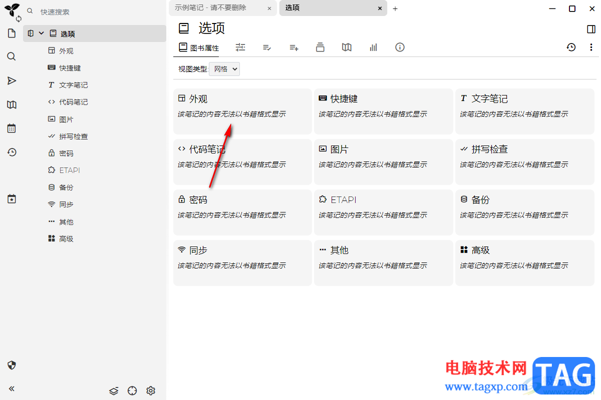This screenshot has width=601, height=400.
Task: Open the 图片 grid card
Action: pos(384,162)
